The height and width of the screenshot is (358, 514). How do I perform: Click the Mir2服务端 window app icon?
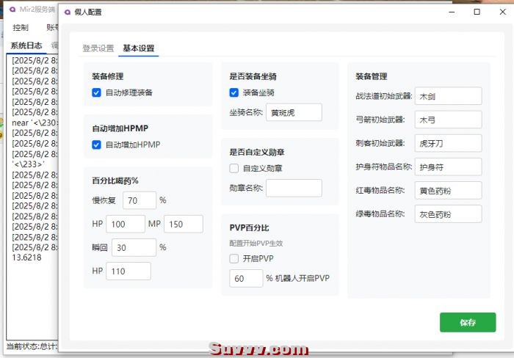[x=12, y=10]
